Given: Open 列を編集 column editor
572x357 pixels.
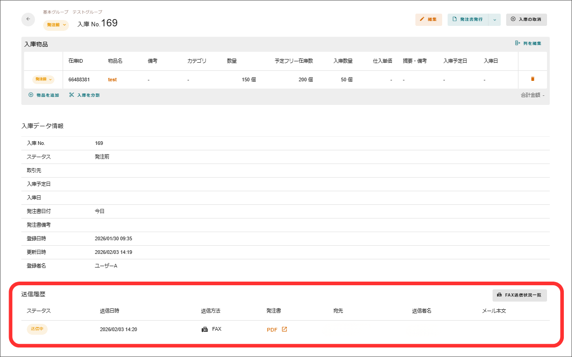Looking at the screenshot, I should tap(528, 44).
